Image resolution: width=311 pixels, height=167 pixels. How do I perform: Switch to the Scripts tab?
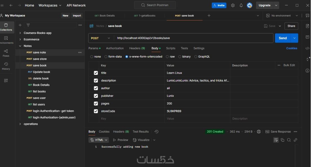point(171,48)
